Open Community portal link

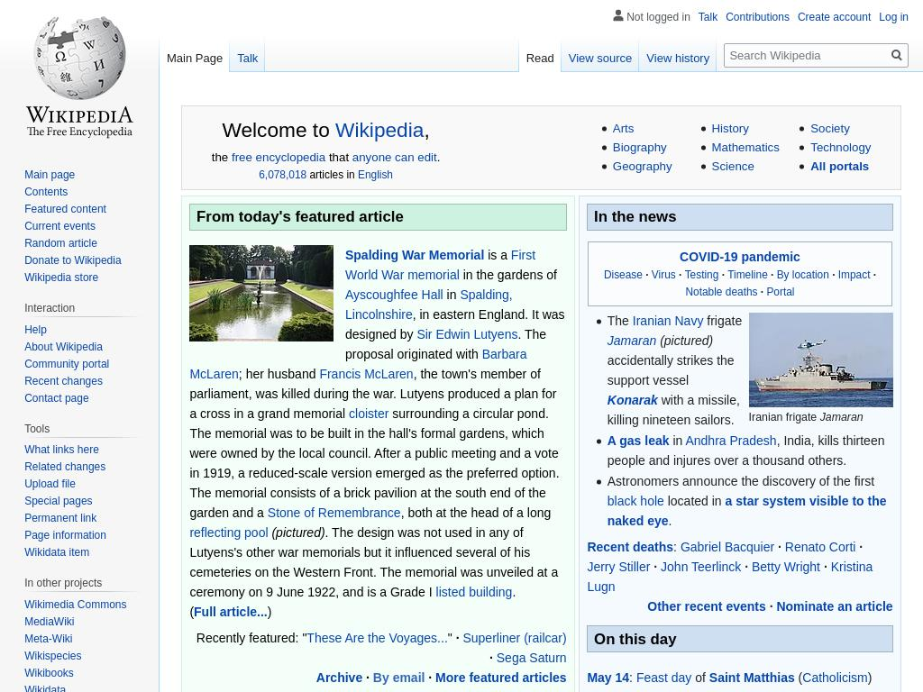tap(67, 364)
